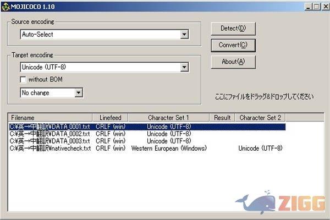Expand the Target encoding Unicode (UTF-8) dropdown
This screenshot has width=330, height=220.
coord(184,67)
